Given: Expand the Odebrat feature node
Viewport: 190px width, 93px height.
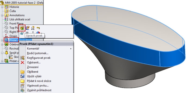Looking at the screenshot, I should (2, 45).
